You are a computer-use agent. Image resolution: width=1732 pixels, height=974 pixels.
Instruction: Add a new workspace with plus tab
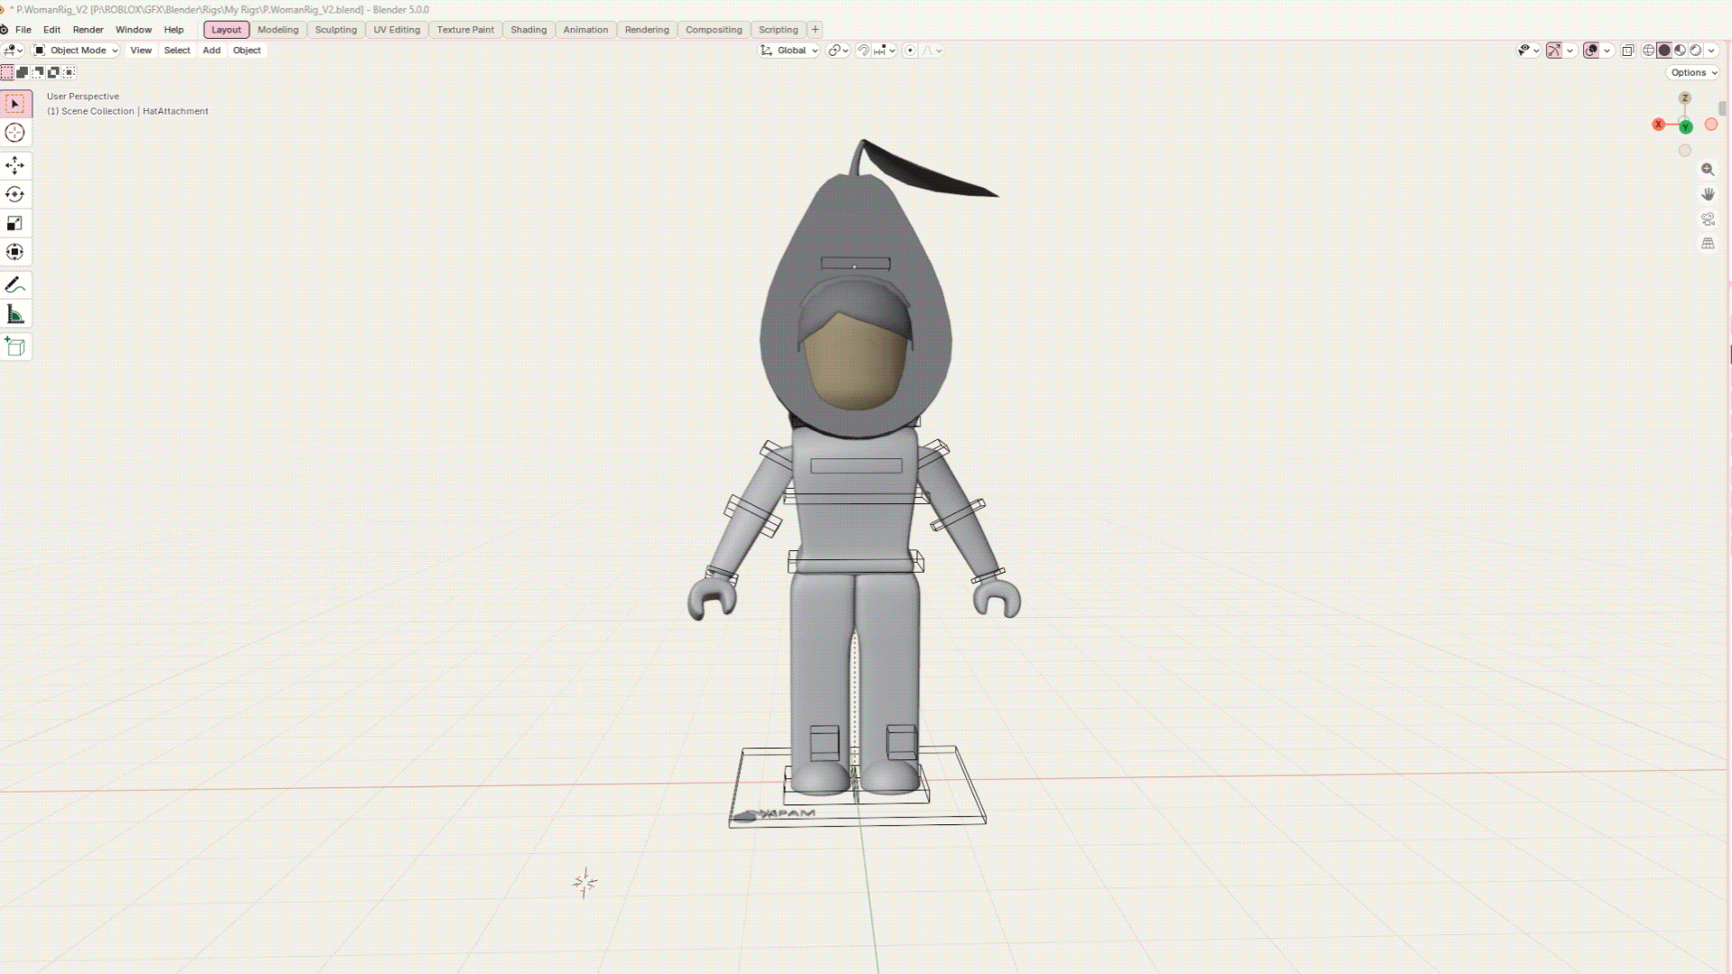coord(815,30)
